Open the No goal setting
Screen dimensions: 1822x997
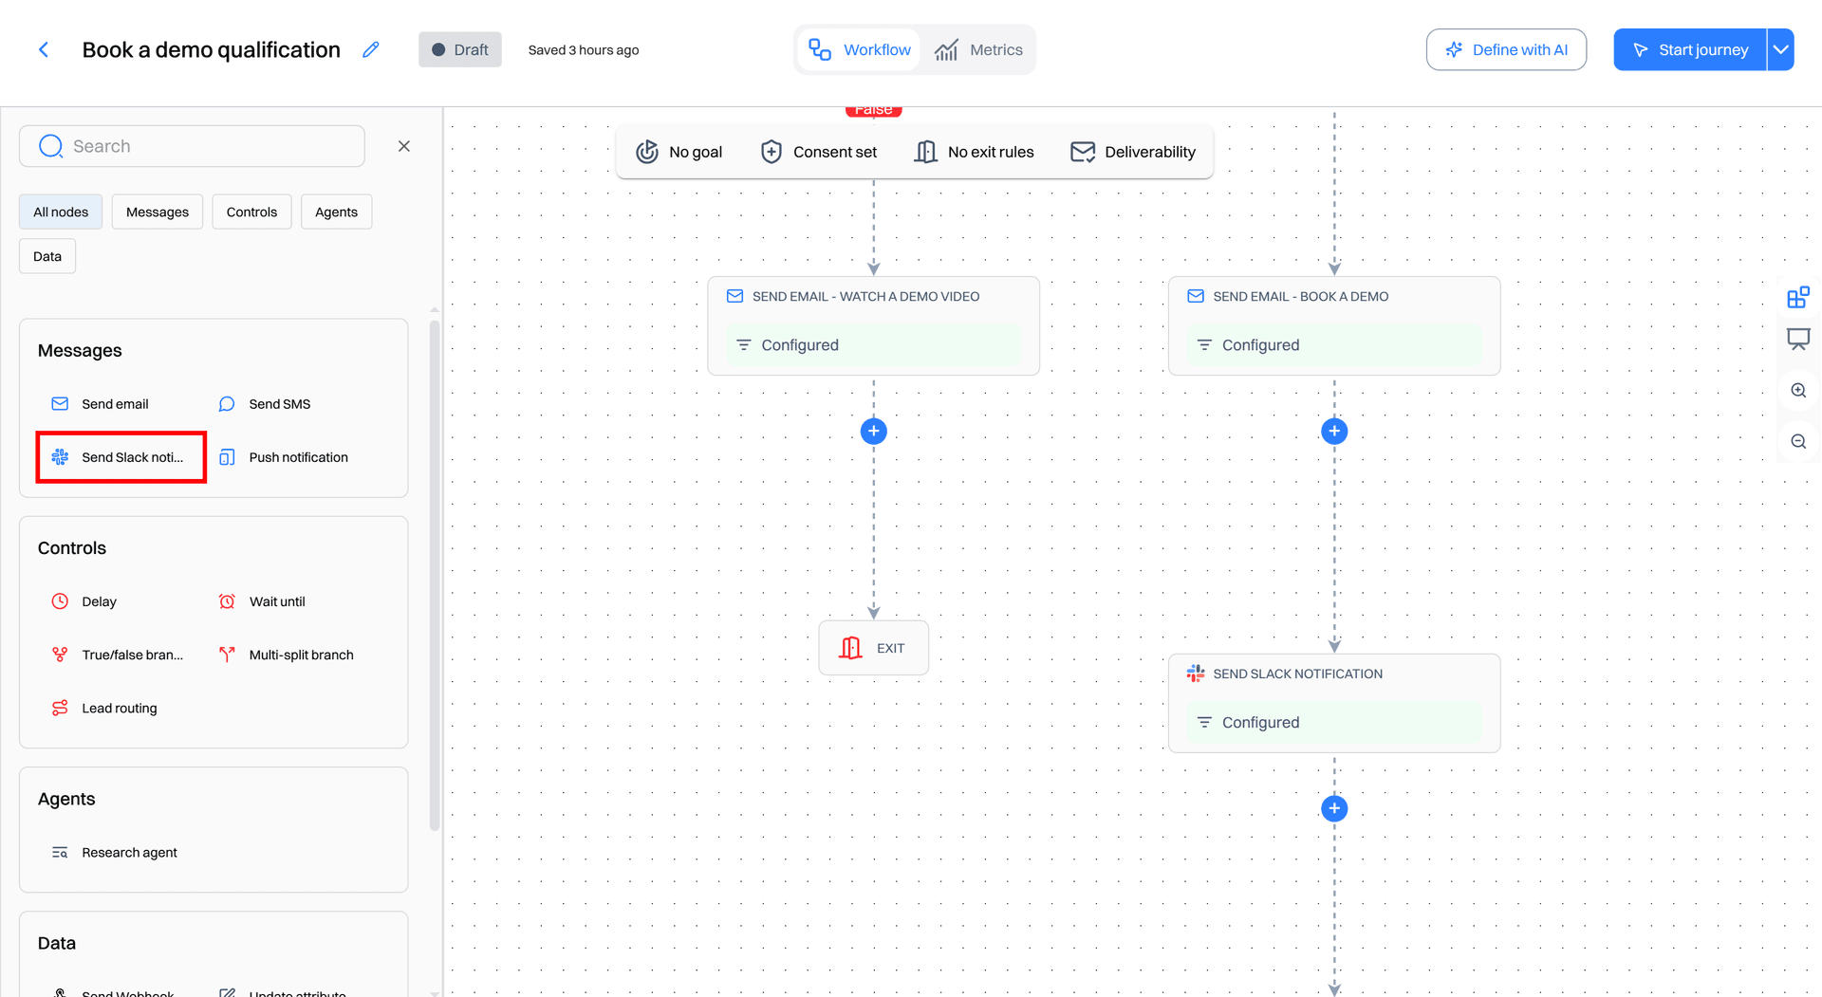(679, 152)
